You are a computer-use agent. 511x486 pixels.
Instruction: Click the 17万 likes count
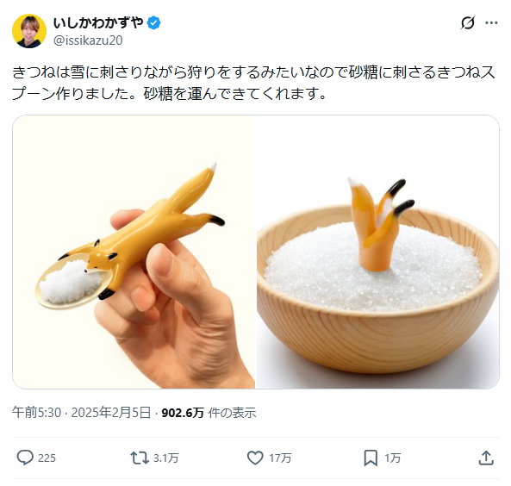[x=280, y=458]
